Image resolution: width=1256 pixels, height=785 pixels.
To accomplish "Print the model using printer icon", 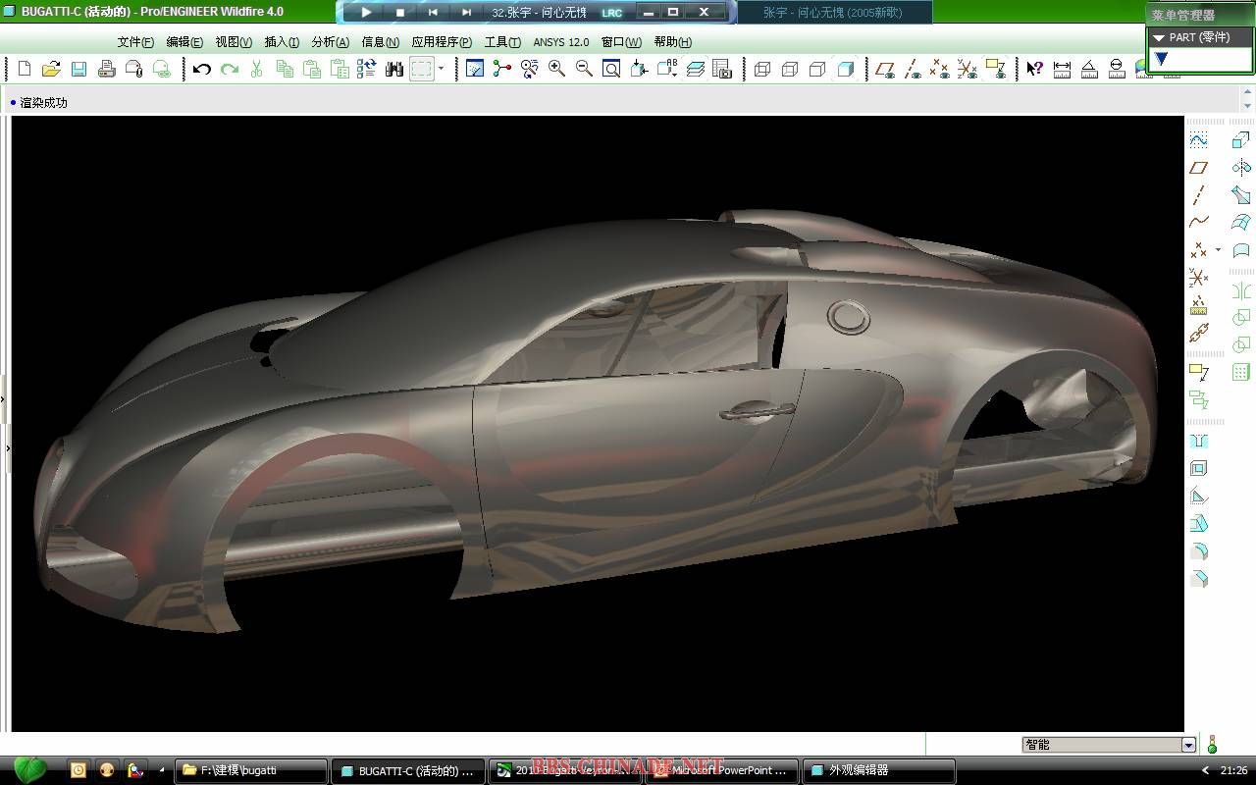I will 107,69.
